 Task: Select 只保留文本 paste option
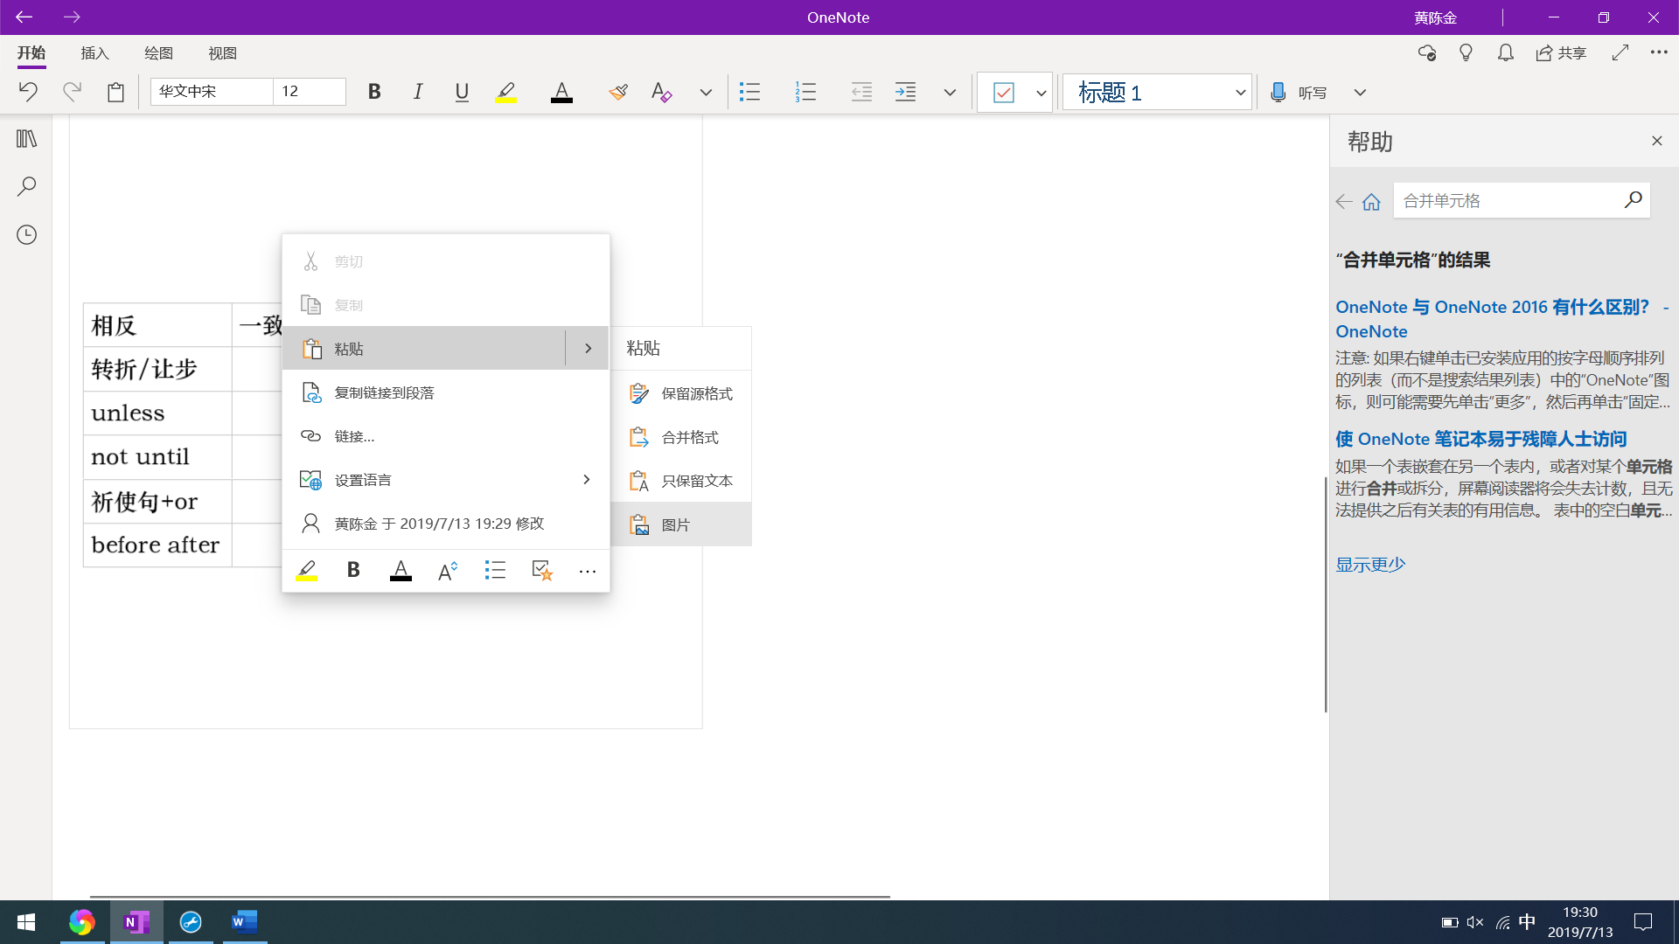(x=696, y=481)
